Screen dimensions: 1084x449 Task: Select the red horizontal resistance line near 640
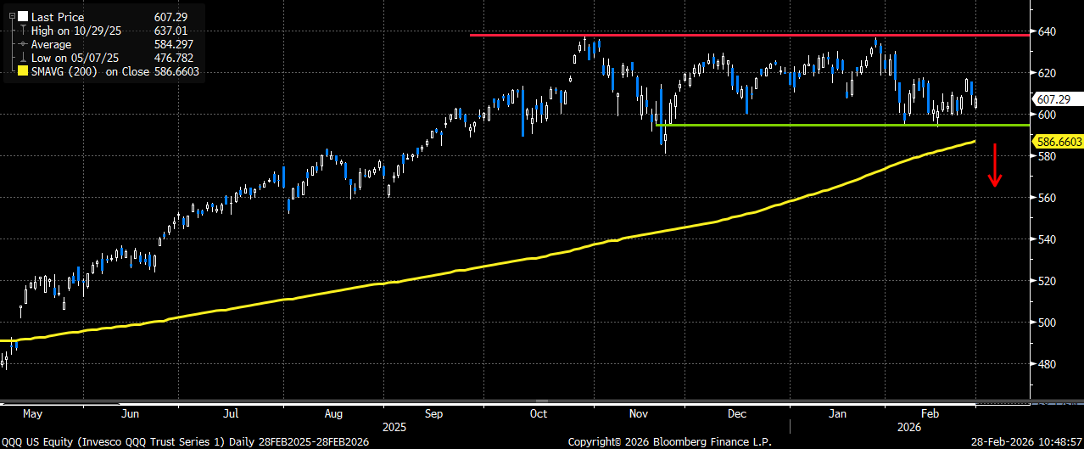click(x=750, y=35)
